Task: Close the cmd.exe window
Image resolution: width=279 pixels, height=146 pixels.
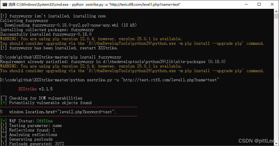Action: coord(272,5)
